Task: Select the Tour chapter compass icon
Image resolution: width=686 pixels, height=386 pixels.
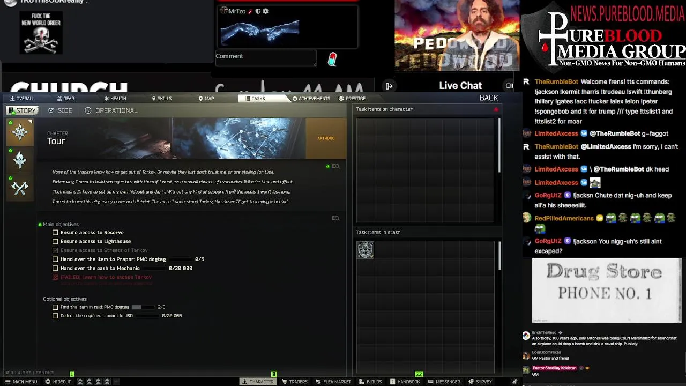Action: pyautogui.click(x=20, y=132)
